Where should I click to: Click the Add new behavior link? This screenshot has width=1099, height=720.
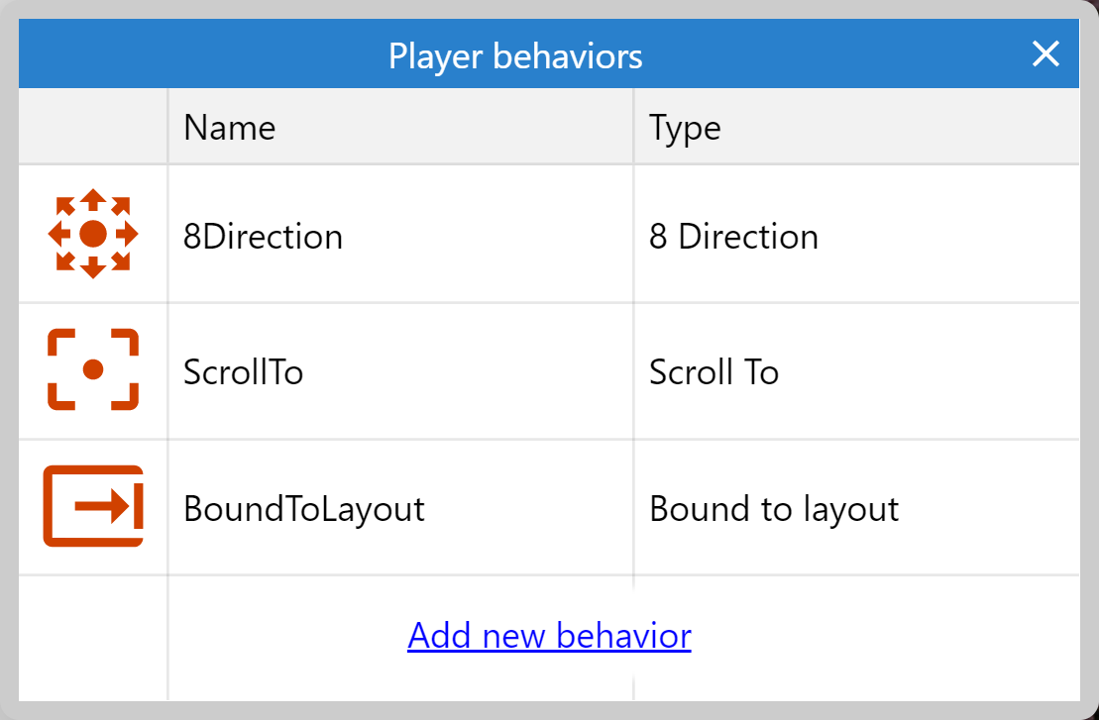point(549,635)
